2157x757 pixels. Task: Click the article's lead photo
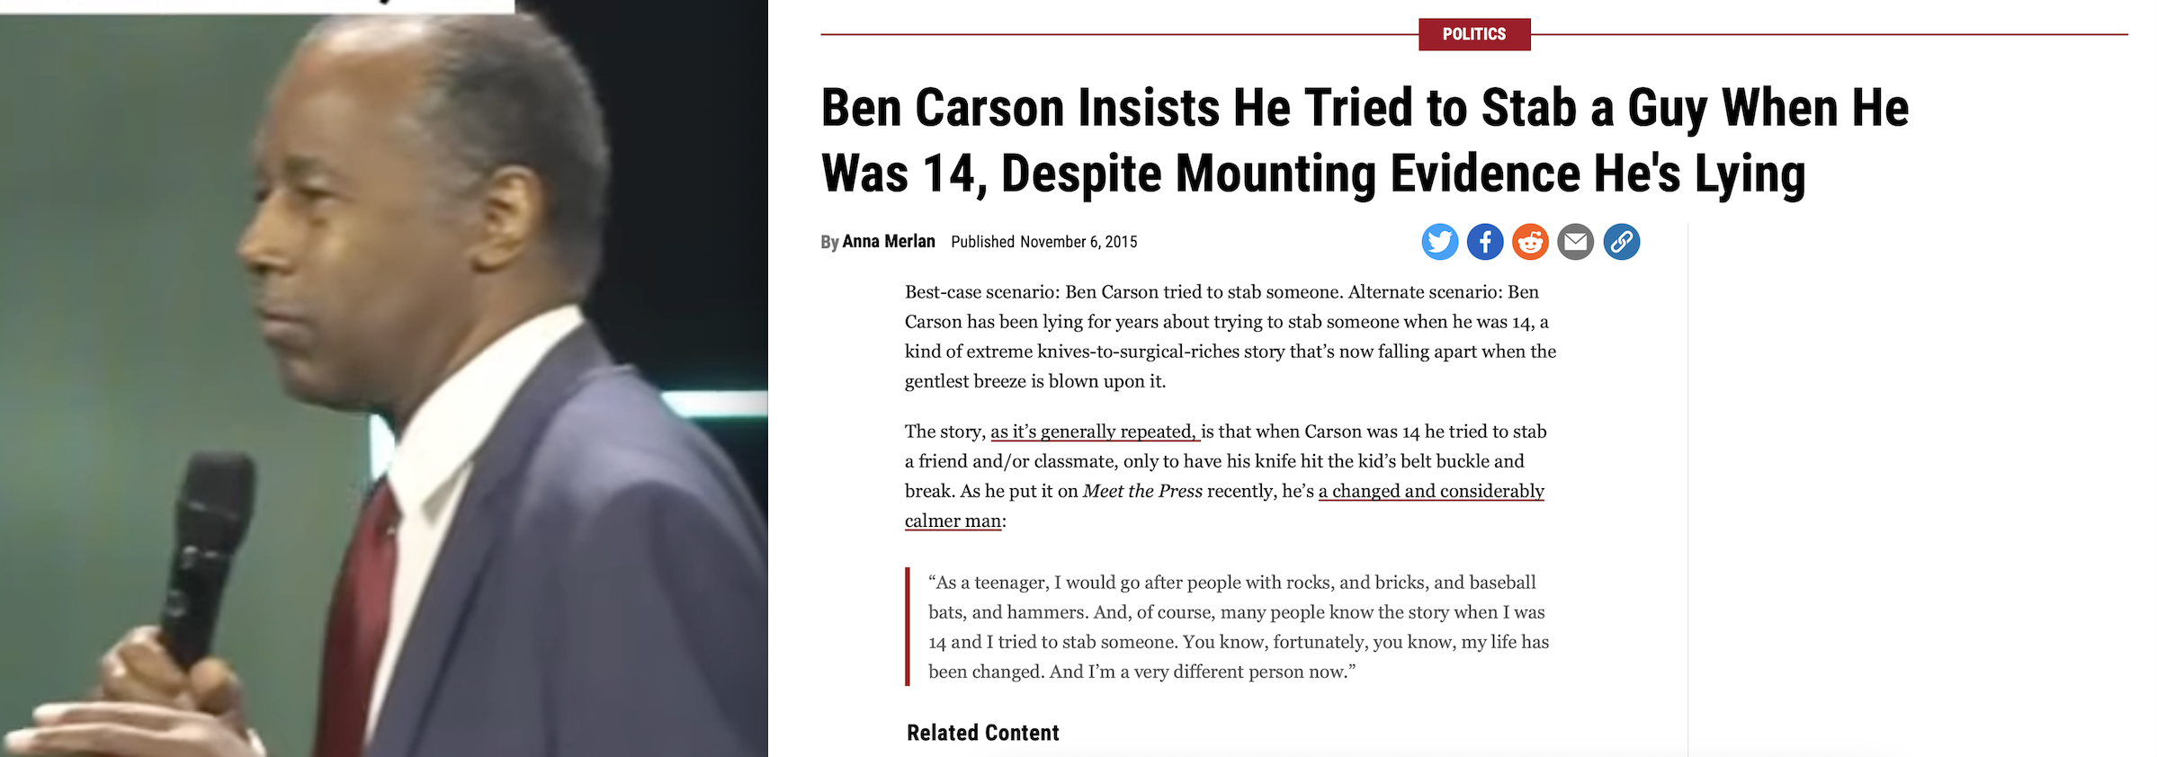[384, 378]
